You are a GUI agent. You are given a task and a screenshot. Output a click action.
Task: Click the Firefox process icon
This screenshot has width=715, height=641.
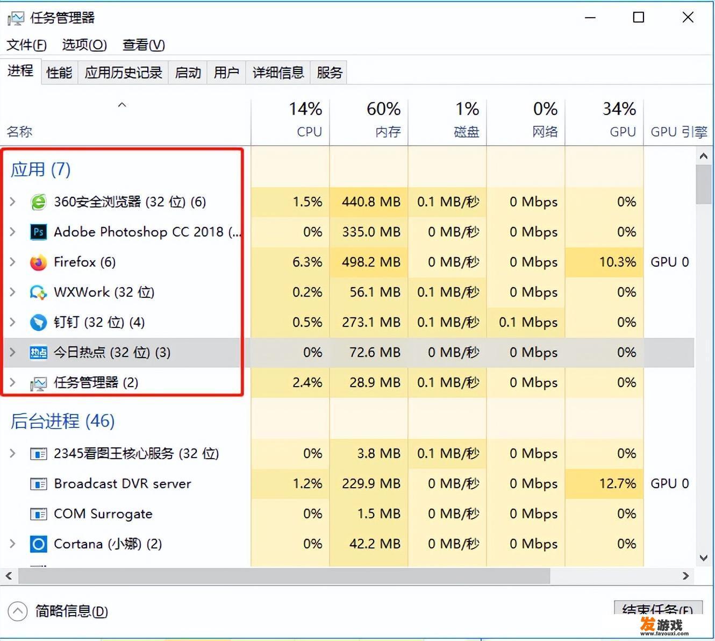point(38,262)
